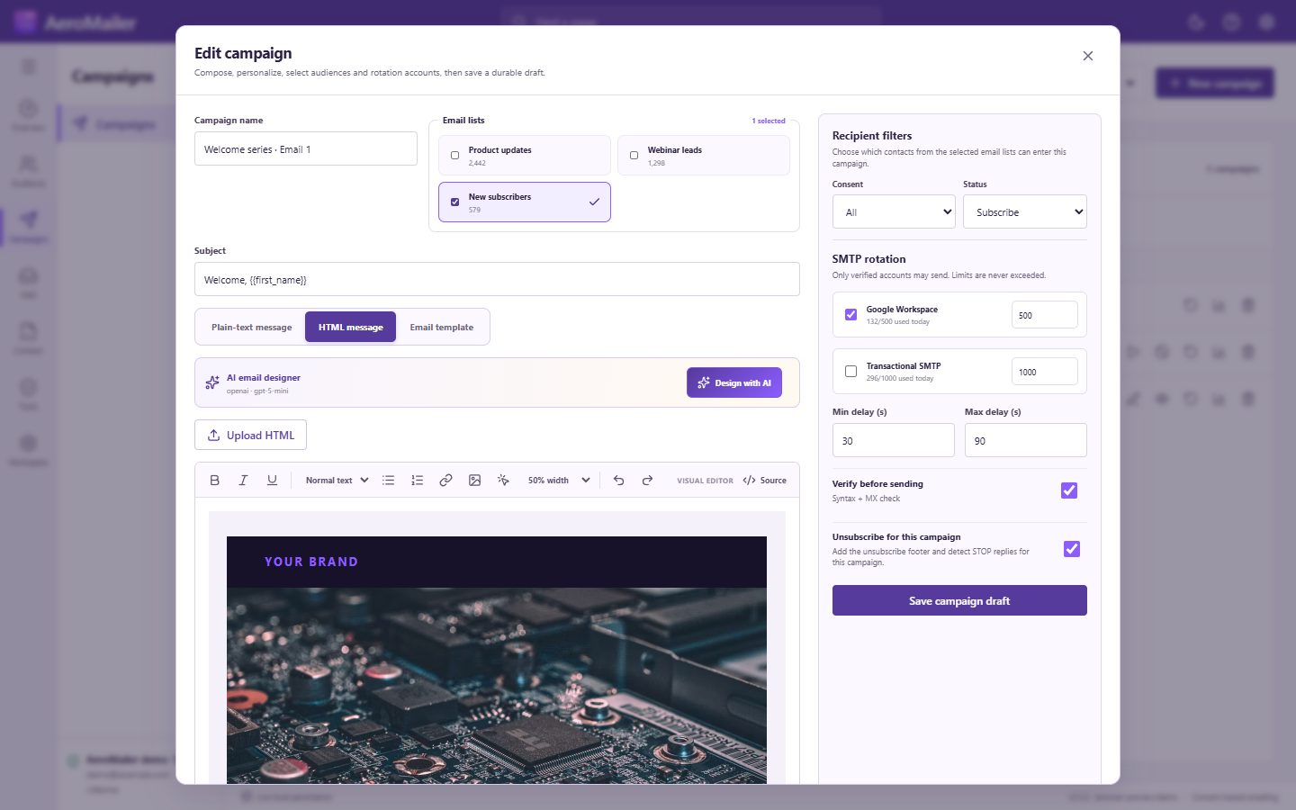Click the "1 selected" email lists indicator
1296x810 pixels.
tap(769, 121)
